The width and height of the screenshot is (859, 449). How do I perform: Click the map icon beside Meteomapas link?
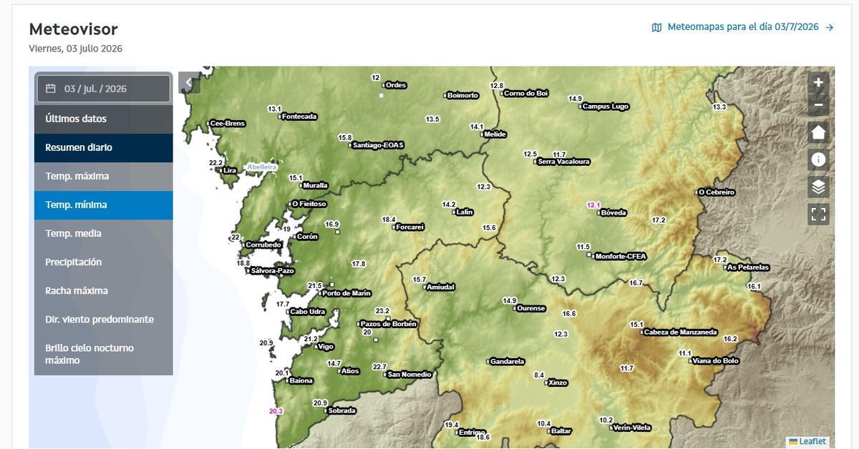(x=656, y=27)
